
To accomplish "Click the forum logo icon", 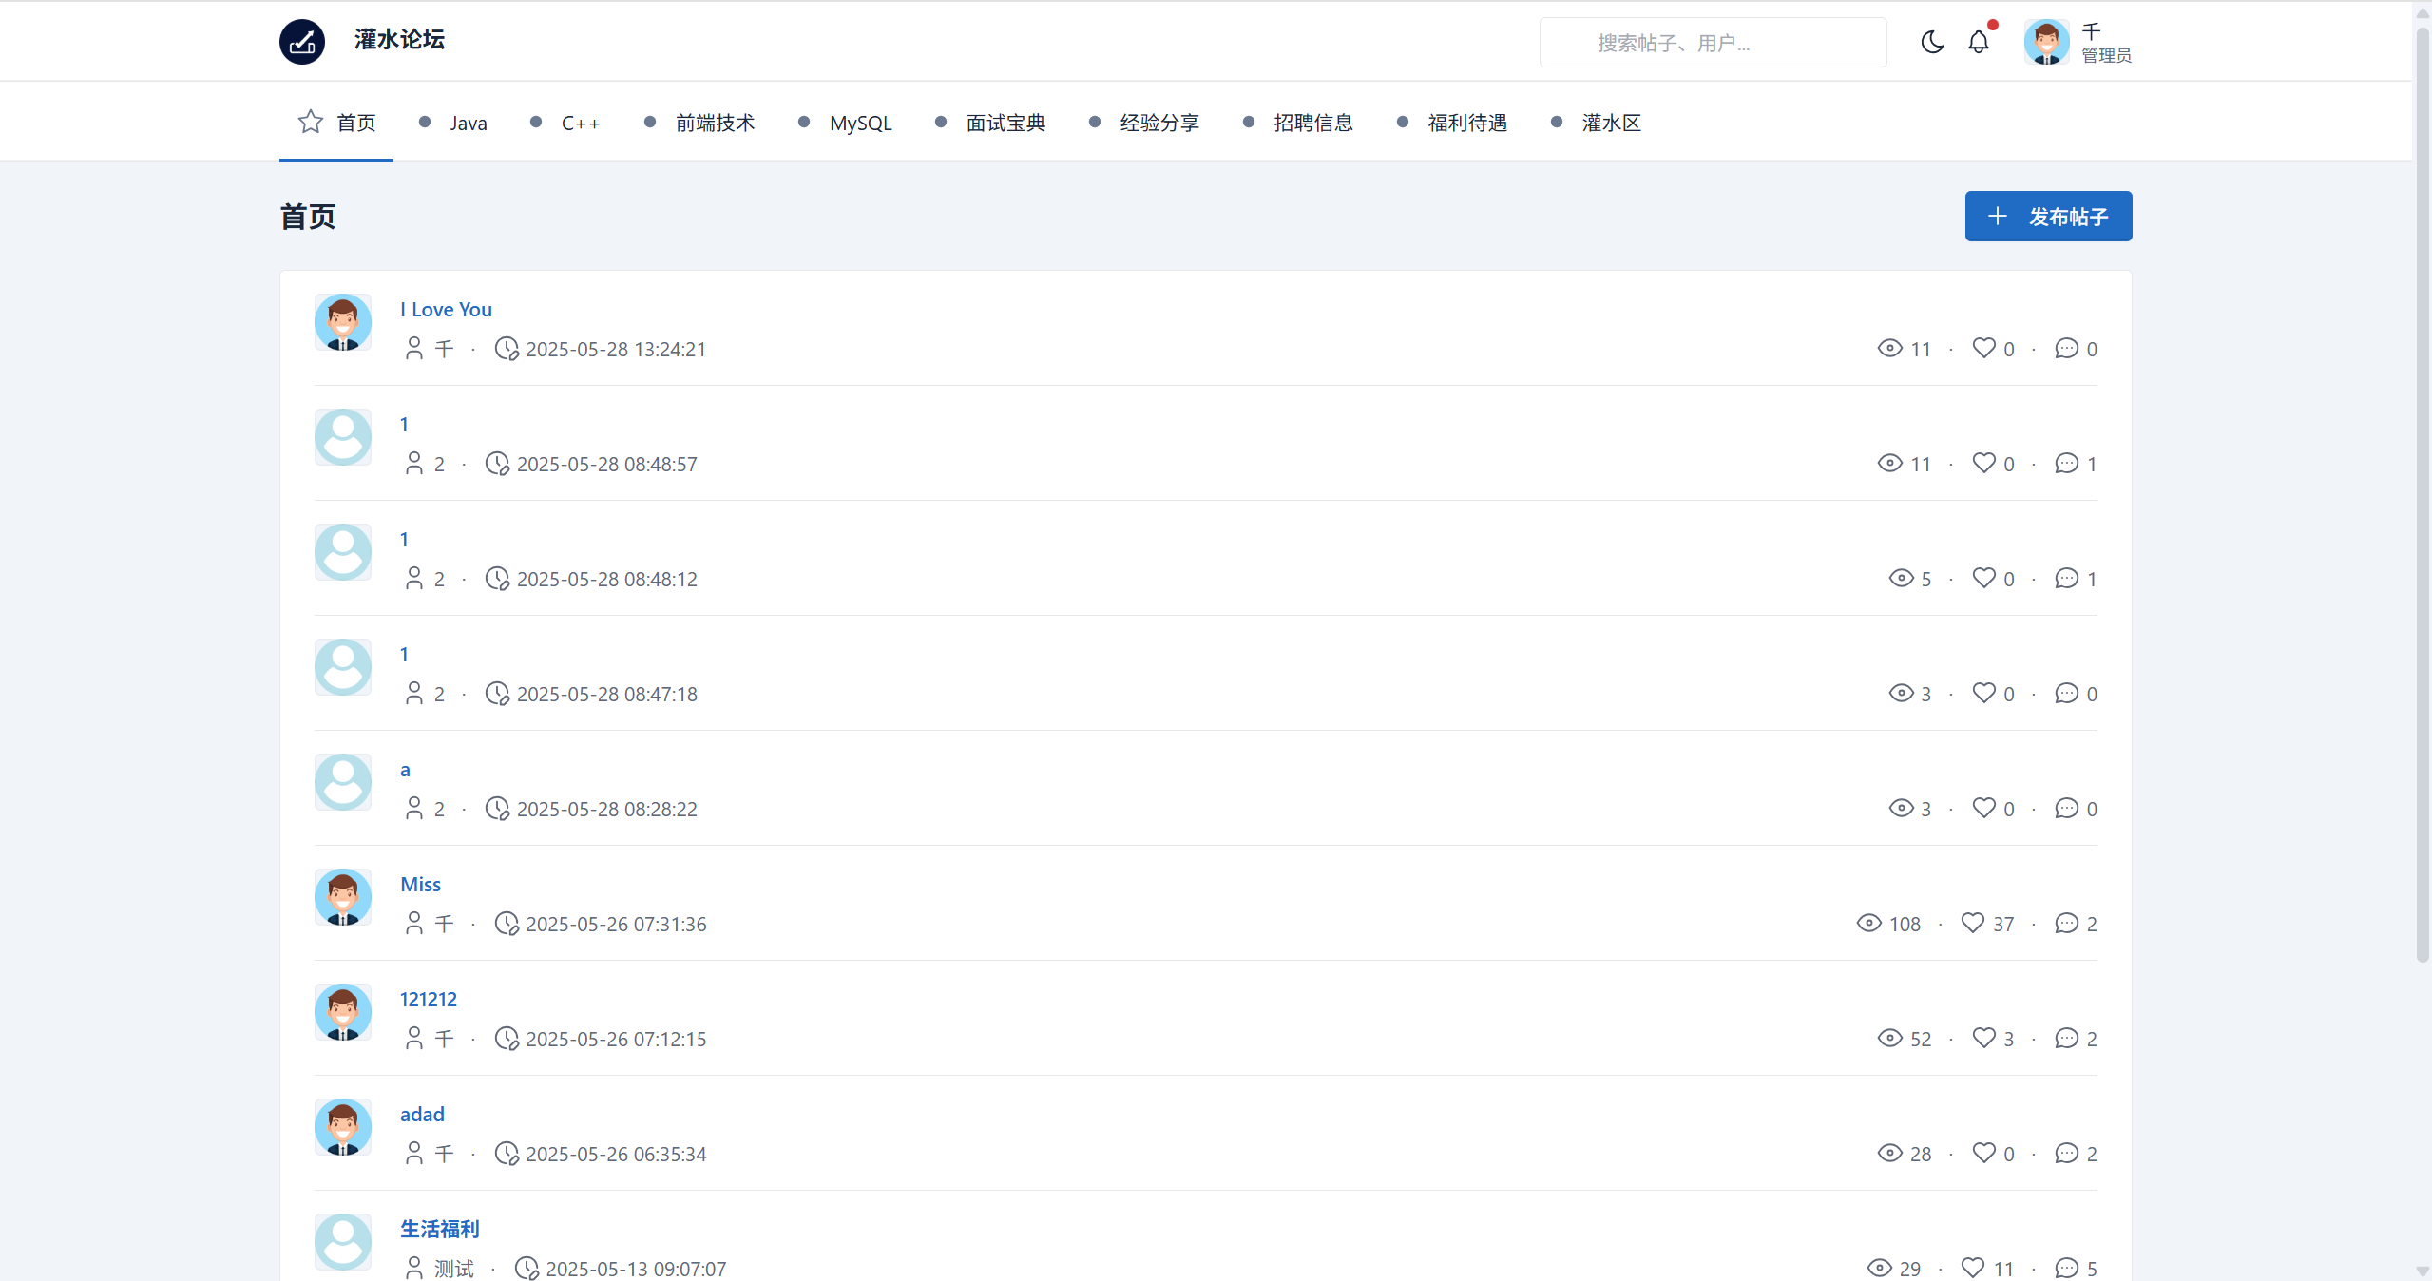I will coord(302,42).
